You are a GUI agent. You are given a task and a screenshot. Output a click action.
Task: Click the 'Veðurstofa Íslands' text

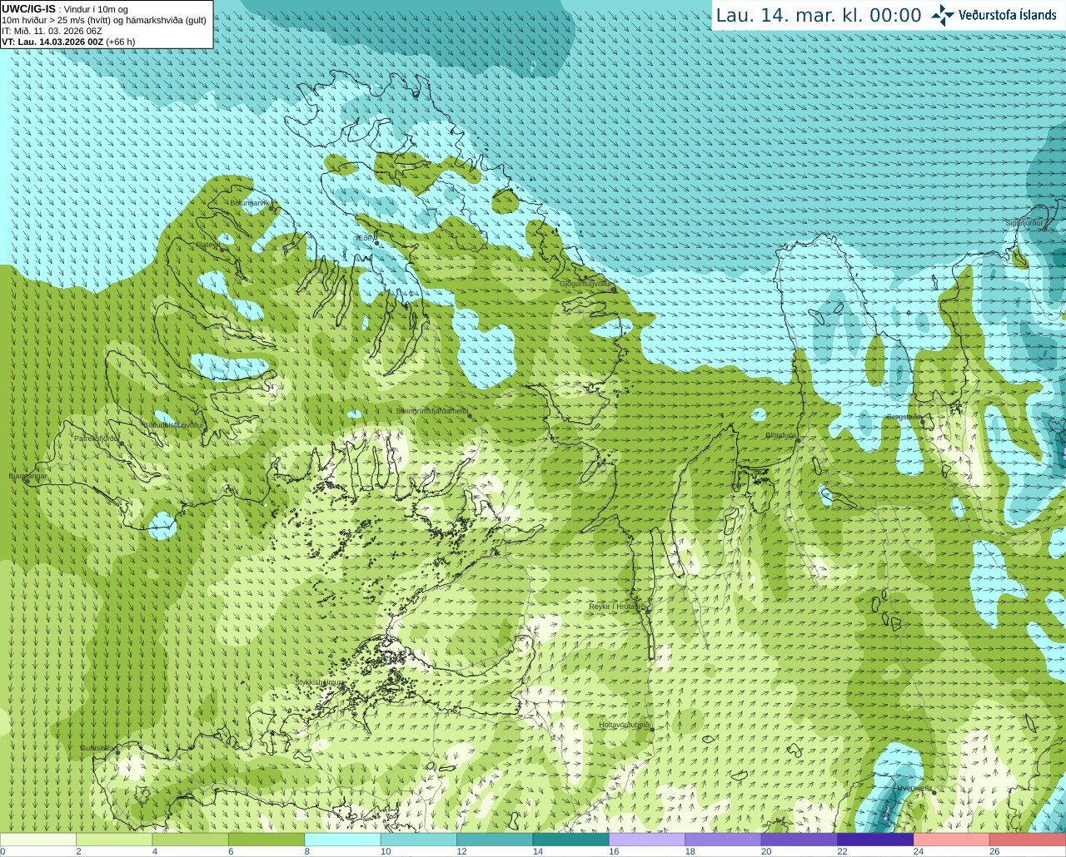tap(1008, 15)
